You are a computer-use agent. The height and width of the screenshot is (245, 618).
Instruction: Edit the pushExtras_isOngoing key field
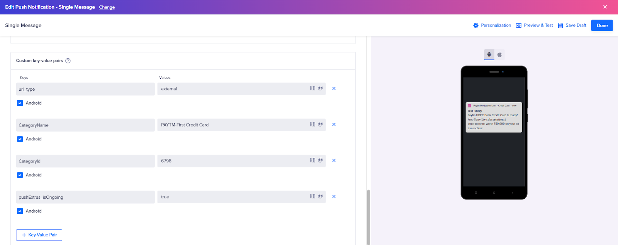85,197
